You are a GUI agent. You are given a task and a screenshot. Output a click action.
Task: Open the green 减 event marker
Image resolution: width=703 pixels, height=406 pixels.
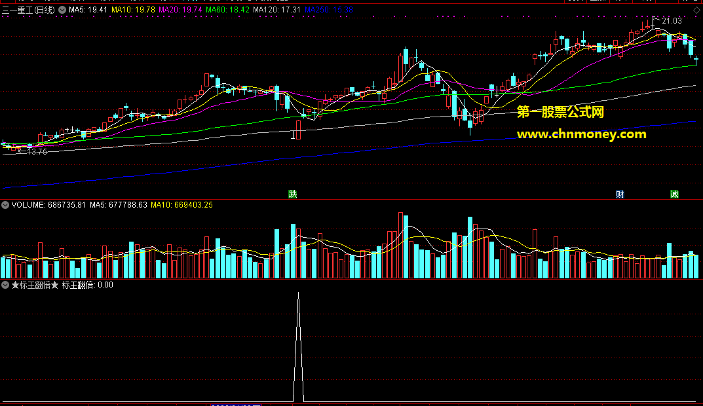674,194
